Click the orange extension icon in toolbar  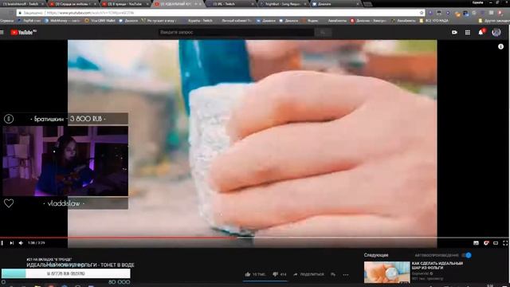point(457,13)
